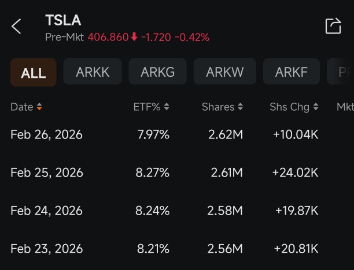Select the partially hidden tab after ARKF

(x=341, y=72)
